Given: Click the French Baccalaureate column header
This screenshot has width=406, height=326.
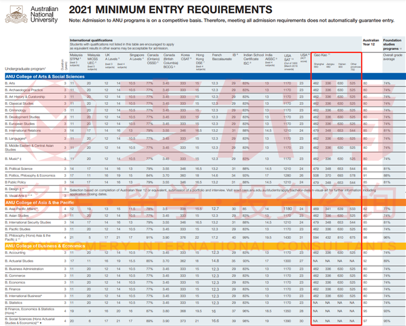Looking at the screenshot, I should pyautogui.click(x=222, y=57).
